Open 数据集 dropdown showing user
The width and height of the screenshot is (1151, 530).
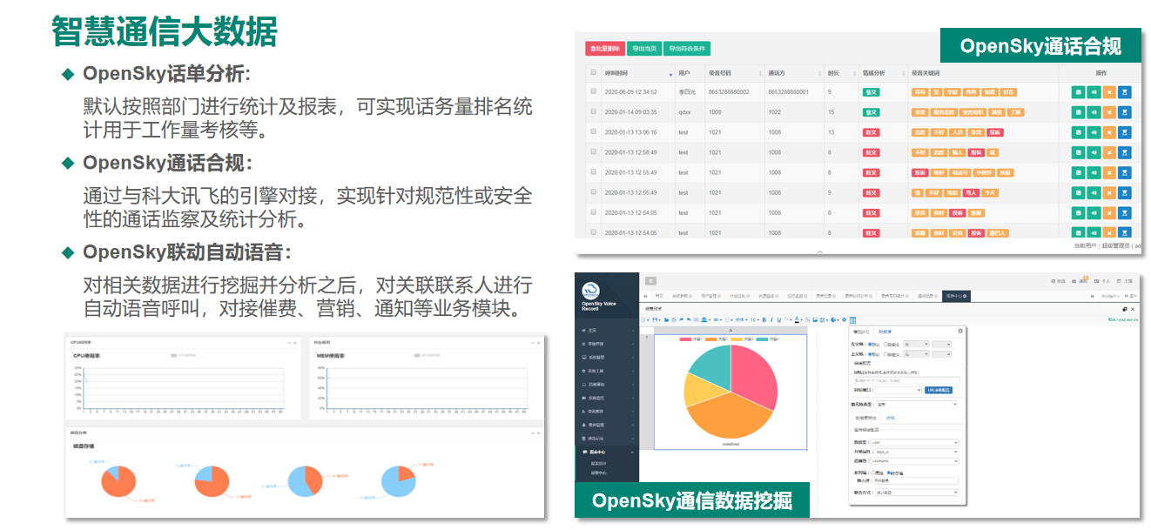tap(913, 442)
